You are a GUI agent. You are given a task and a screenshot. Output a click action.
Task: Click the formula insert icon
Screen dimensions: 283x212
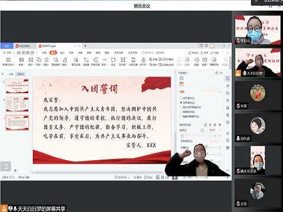pos(187,61)
